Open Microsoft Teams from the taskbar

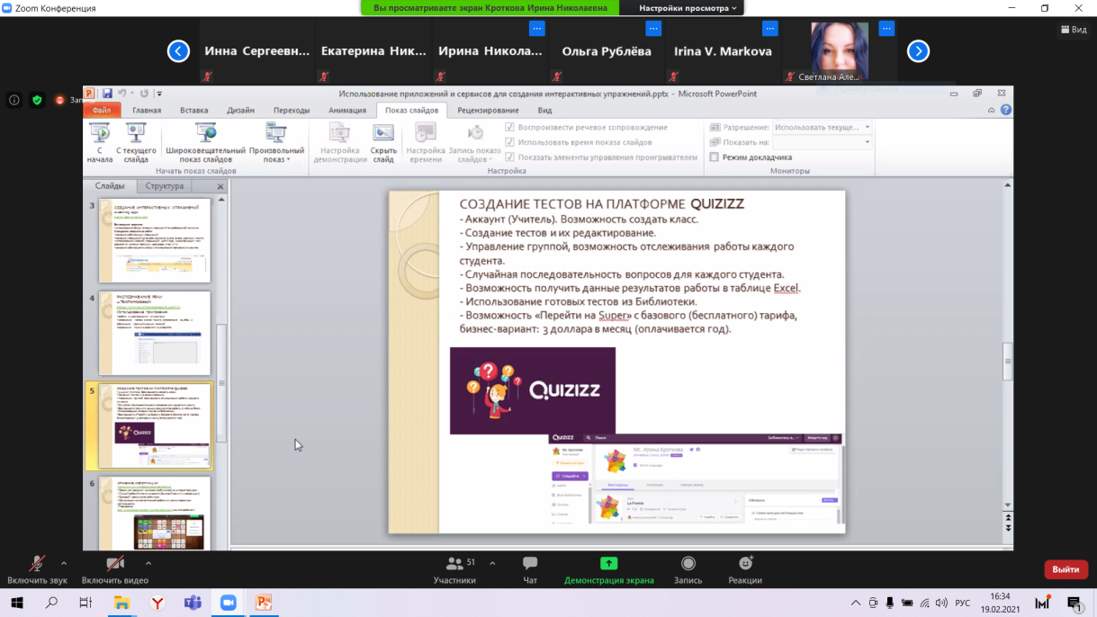tap(193, 603)
